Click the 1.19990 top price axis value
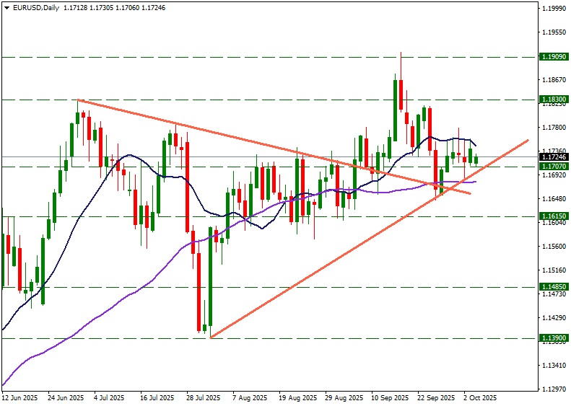571x406 pixels. [552, 9]
